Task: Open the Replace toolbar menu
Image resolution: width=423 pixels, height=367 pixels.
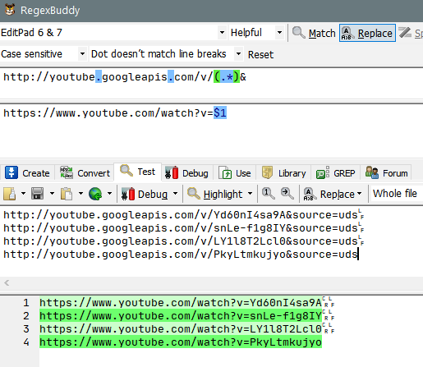Action: (333, 194)
